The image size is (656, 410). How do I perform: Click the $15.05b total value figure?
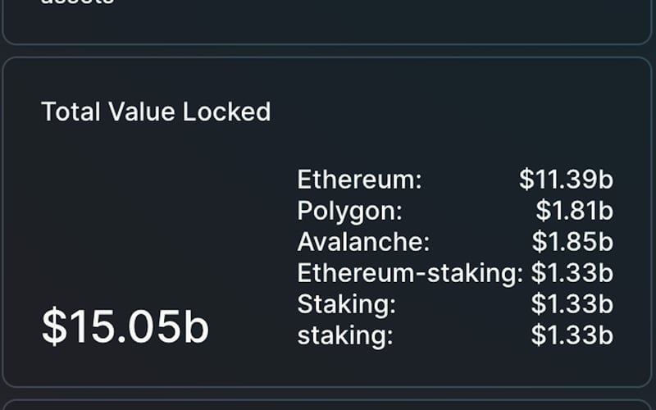pos(125,326)
